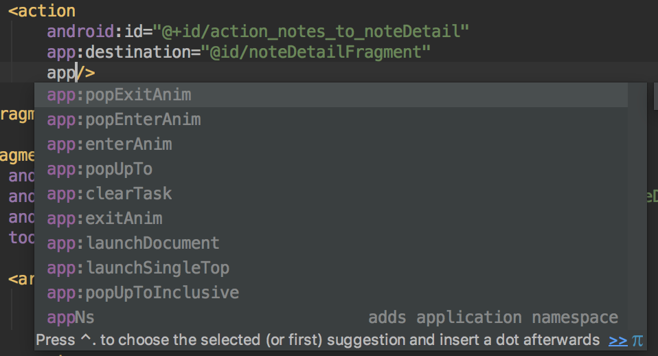Pick appNs adds application namespace entry
Viewport: 658px width, 356px height.
[x=330, y=318]
